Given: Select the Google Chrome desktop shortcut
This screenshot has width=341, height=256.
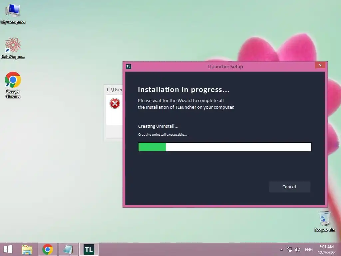Looking at the screenshot, I should click(x=13, y=85).
